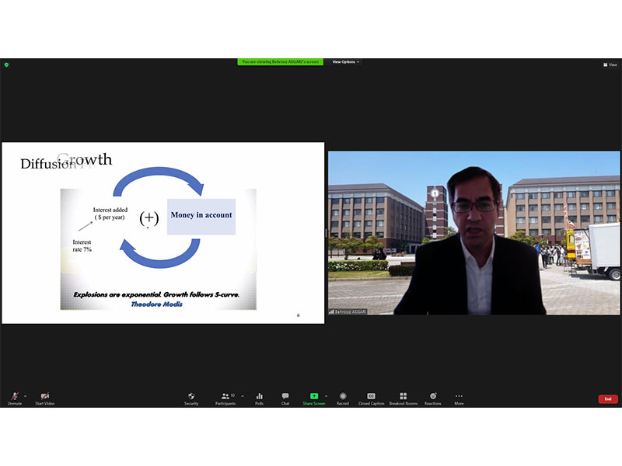The width and height of the screenshot is (622, 466).
Task: Open the Security options icon
Action: pyautogui.click(x=191, y=397)
